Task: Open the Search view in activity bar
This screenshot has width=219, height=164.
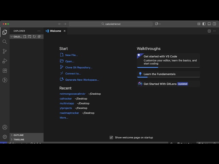Action: pos(5,42)
